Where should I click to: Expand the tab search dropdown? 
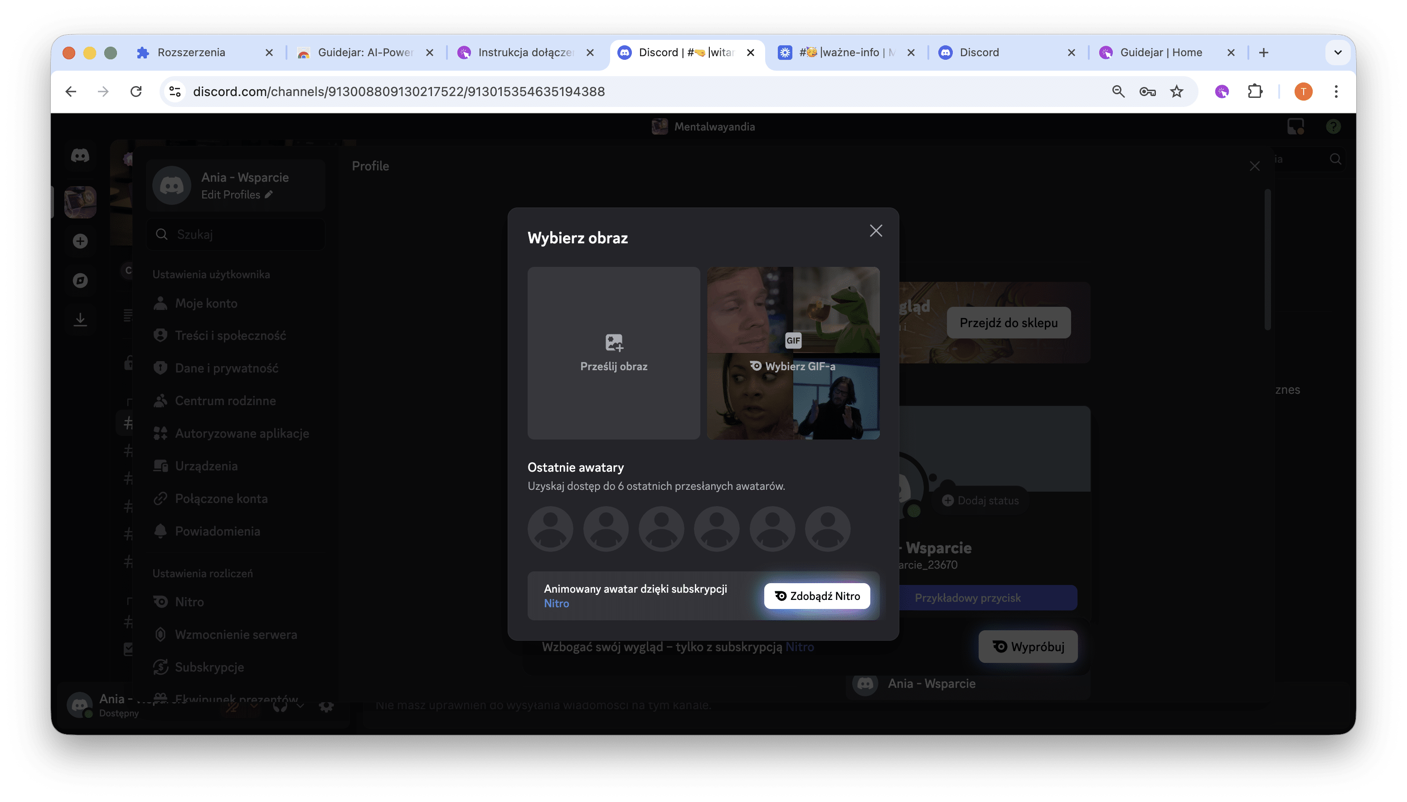(x=1338, y=52)
